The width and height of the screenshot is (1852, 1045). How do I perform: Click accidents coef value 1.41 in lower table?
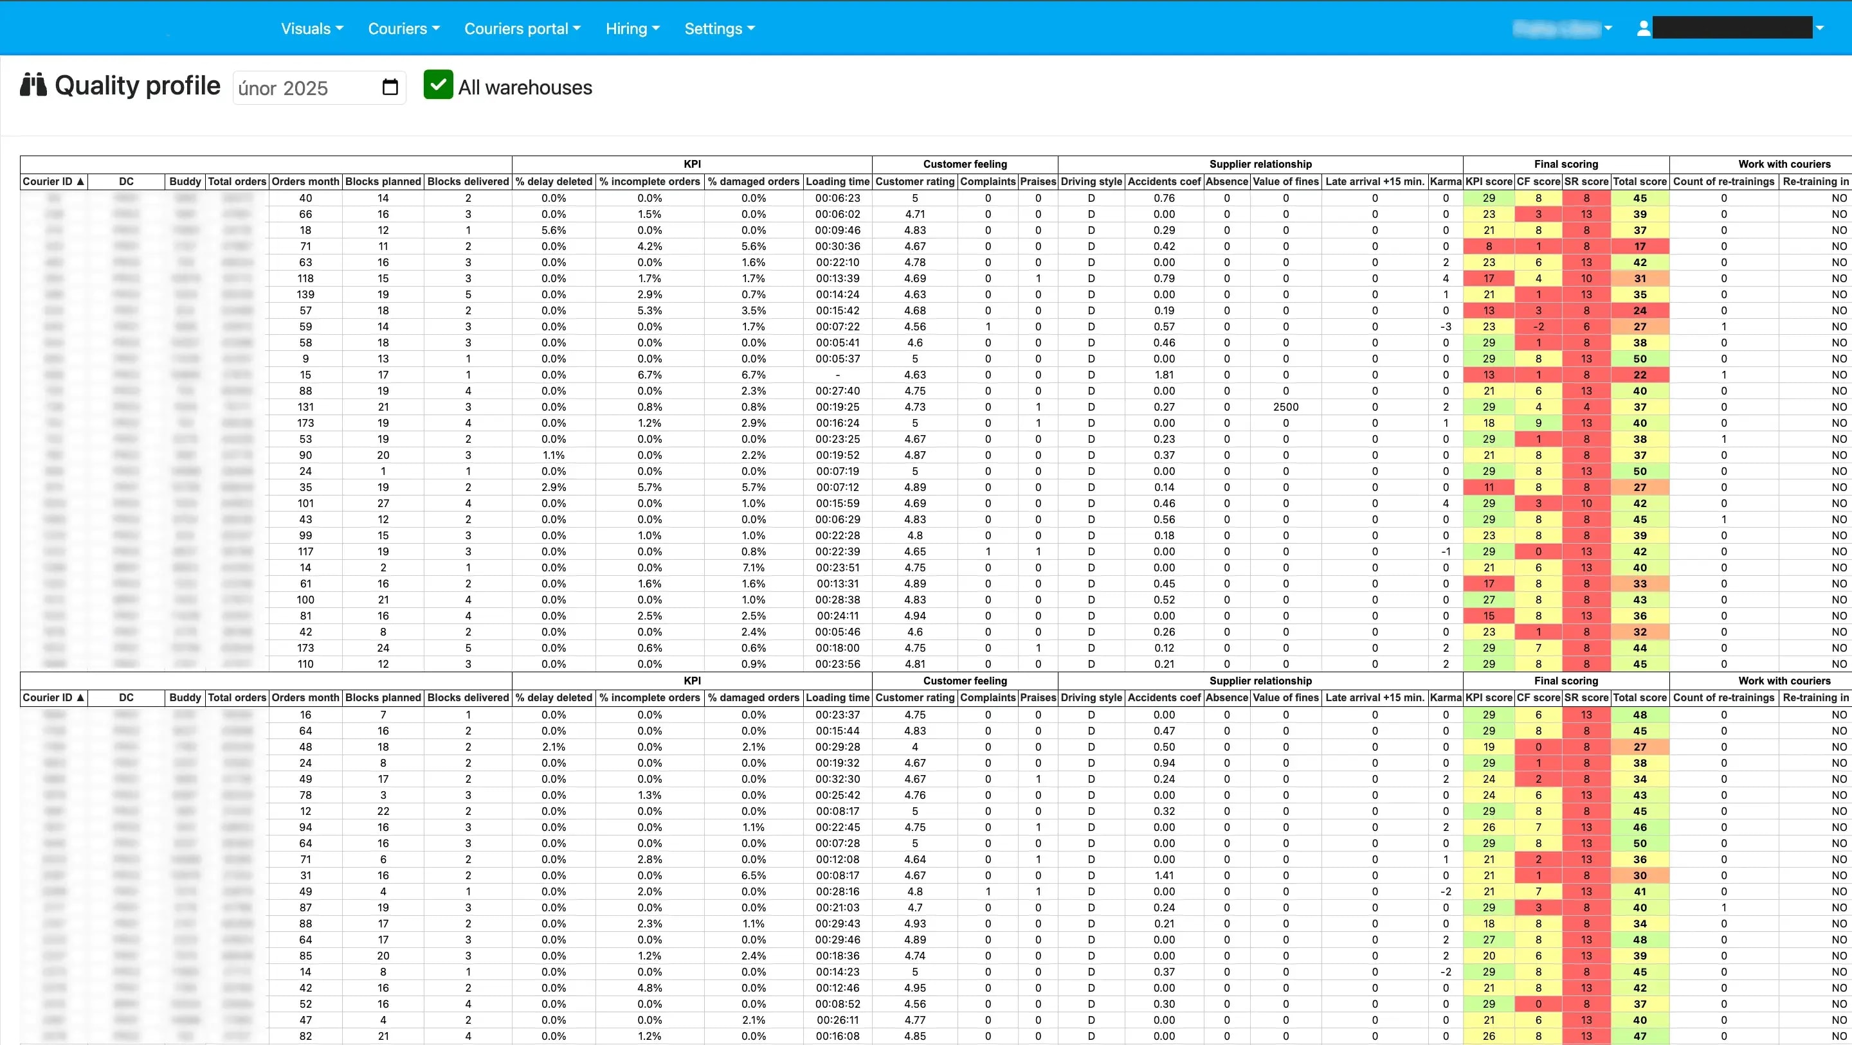[1164, 875]
